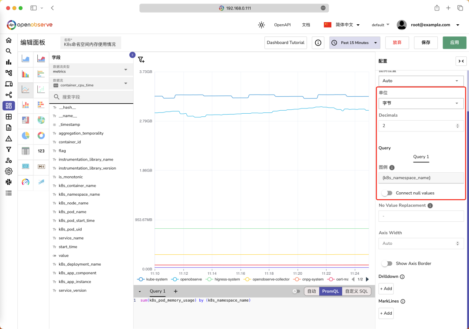
Task: Open the 数据流类型 metrics dropdown
Action: [91, 69]
